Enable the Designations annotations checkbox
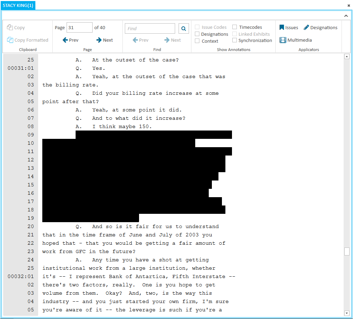Image resolution: width=353 pixels, height=319 pixels. (x=197, y=34)
